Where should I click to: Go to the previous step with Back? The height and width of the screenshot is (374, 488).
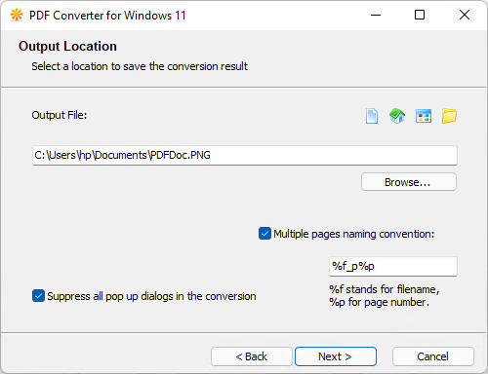252,356
